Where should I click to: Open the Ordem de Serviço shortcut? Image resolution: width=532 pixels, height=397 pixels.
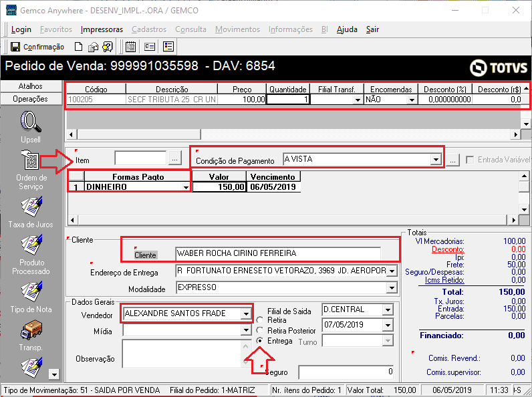point(31,160)
